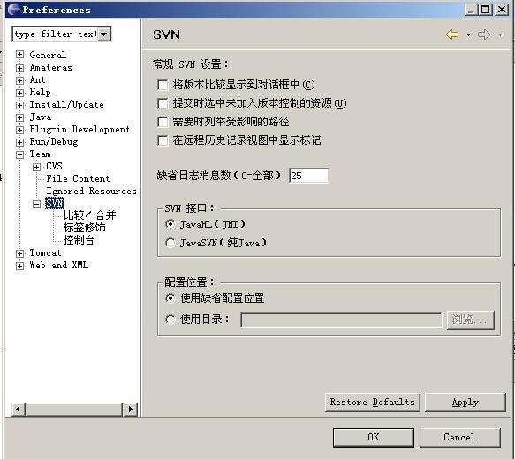Open 标签修饰 preference page
The height and width of the screenshot is (459, 515).
pos(85,228)
